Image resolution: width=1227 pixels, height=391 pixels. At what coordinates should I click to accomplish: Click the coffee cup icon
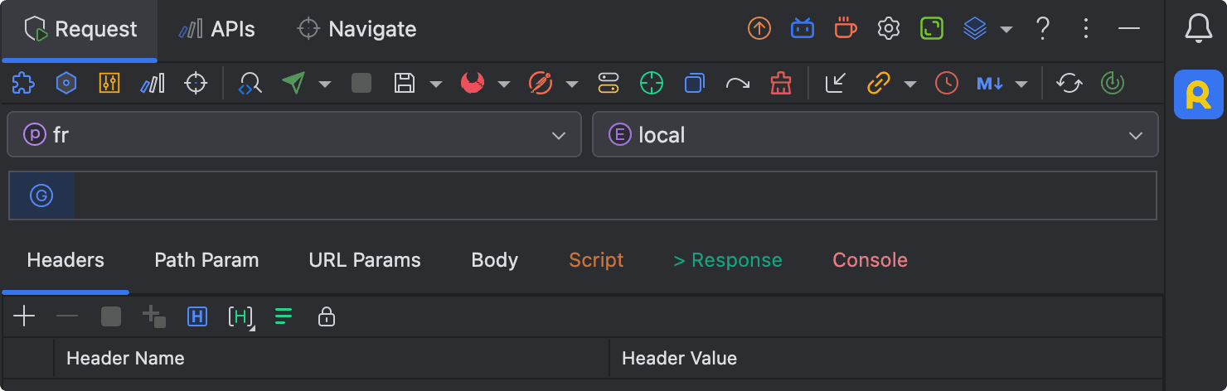point(845,29)
